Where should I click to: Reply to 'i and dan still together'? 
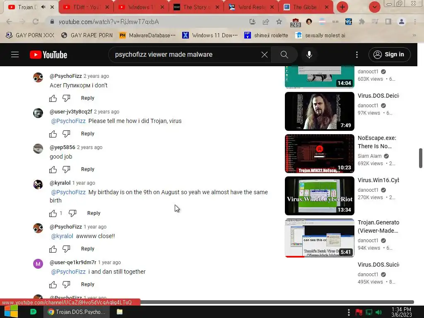tap(88, 284)
